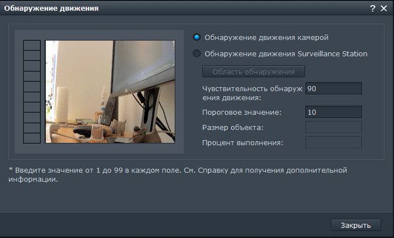Click the "Область обнаружения" button

tap(253, 71)
